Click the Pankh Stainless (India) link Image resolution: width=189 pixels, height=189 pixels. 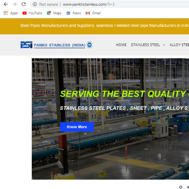click(x=59, y=45)
